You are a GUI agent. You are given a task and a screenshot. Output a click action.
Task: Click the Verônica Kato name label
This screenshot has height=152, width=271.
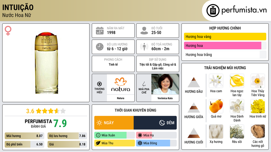(165, 98)
